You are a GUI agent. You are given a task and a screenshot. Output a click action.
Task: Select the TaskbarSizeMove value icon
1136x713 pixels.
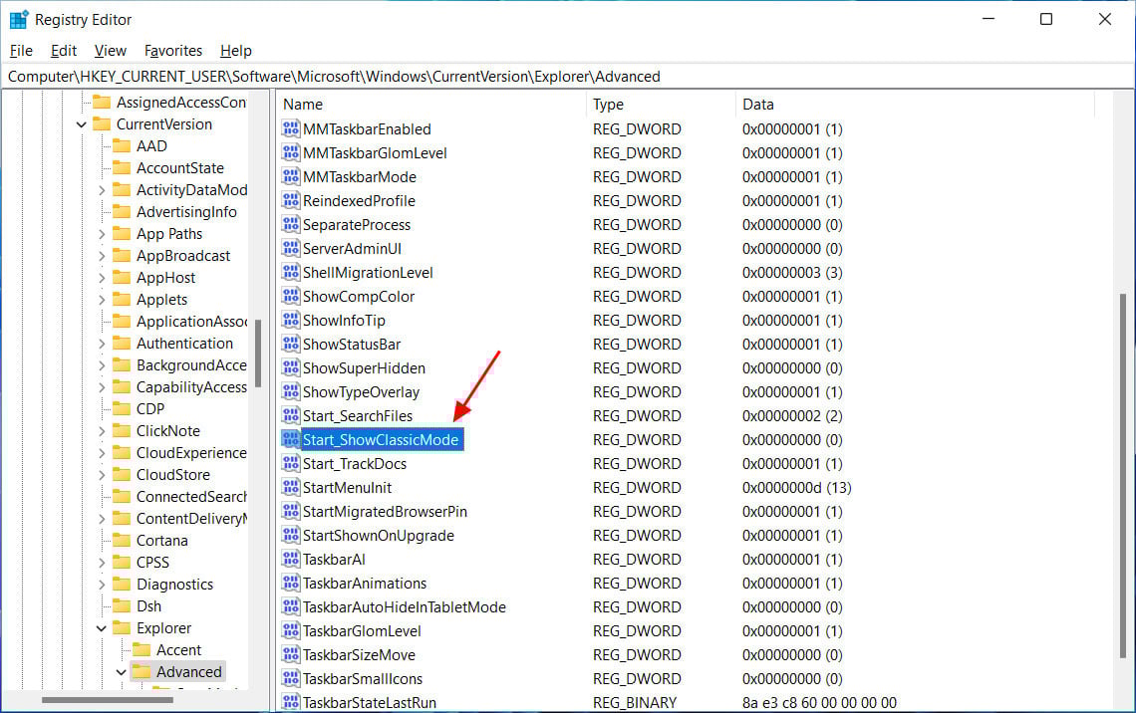coord(291,654)
